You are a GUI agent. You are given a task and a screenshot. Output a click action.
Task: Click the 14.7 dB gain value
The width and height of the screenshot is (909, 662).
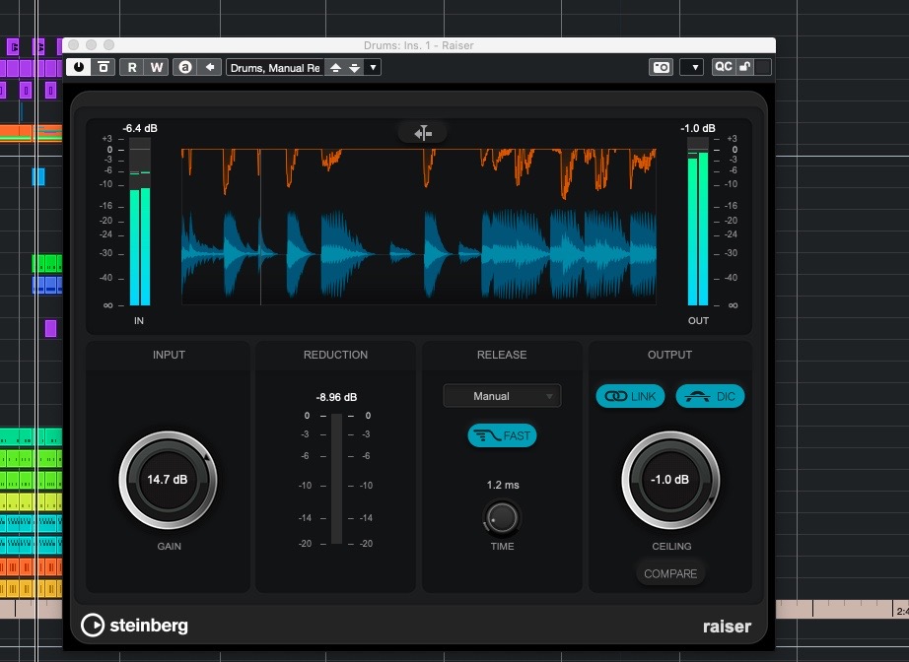point(168,480)
